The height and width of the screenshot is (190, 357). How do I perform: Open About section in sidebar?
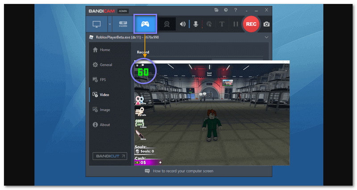(101, 125)
